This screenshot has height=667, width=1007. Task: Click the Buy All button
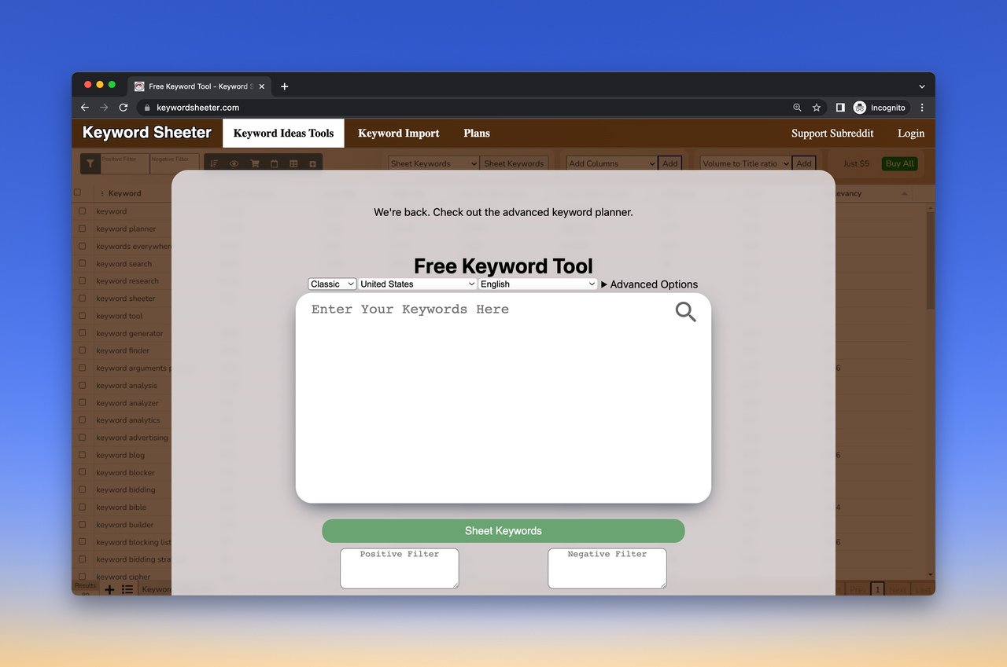pyautogui.click(x=899, y=163)
